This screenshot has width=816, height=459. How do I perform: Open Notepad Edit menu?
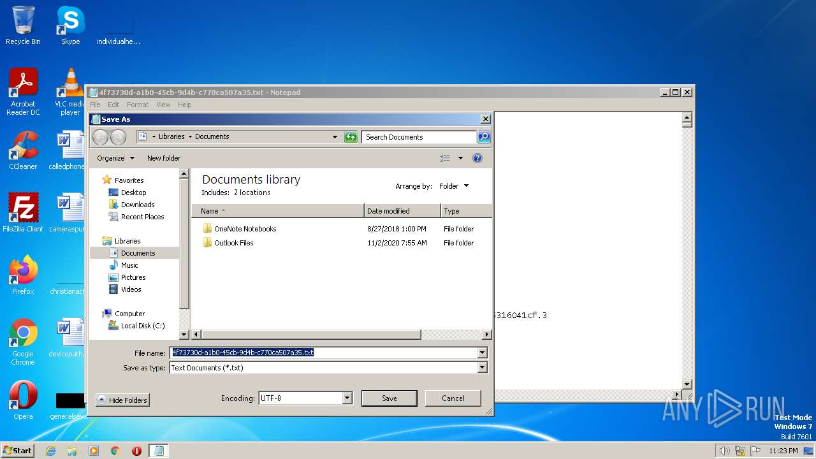(113, 105)
